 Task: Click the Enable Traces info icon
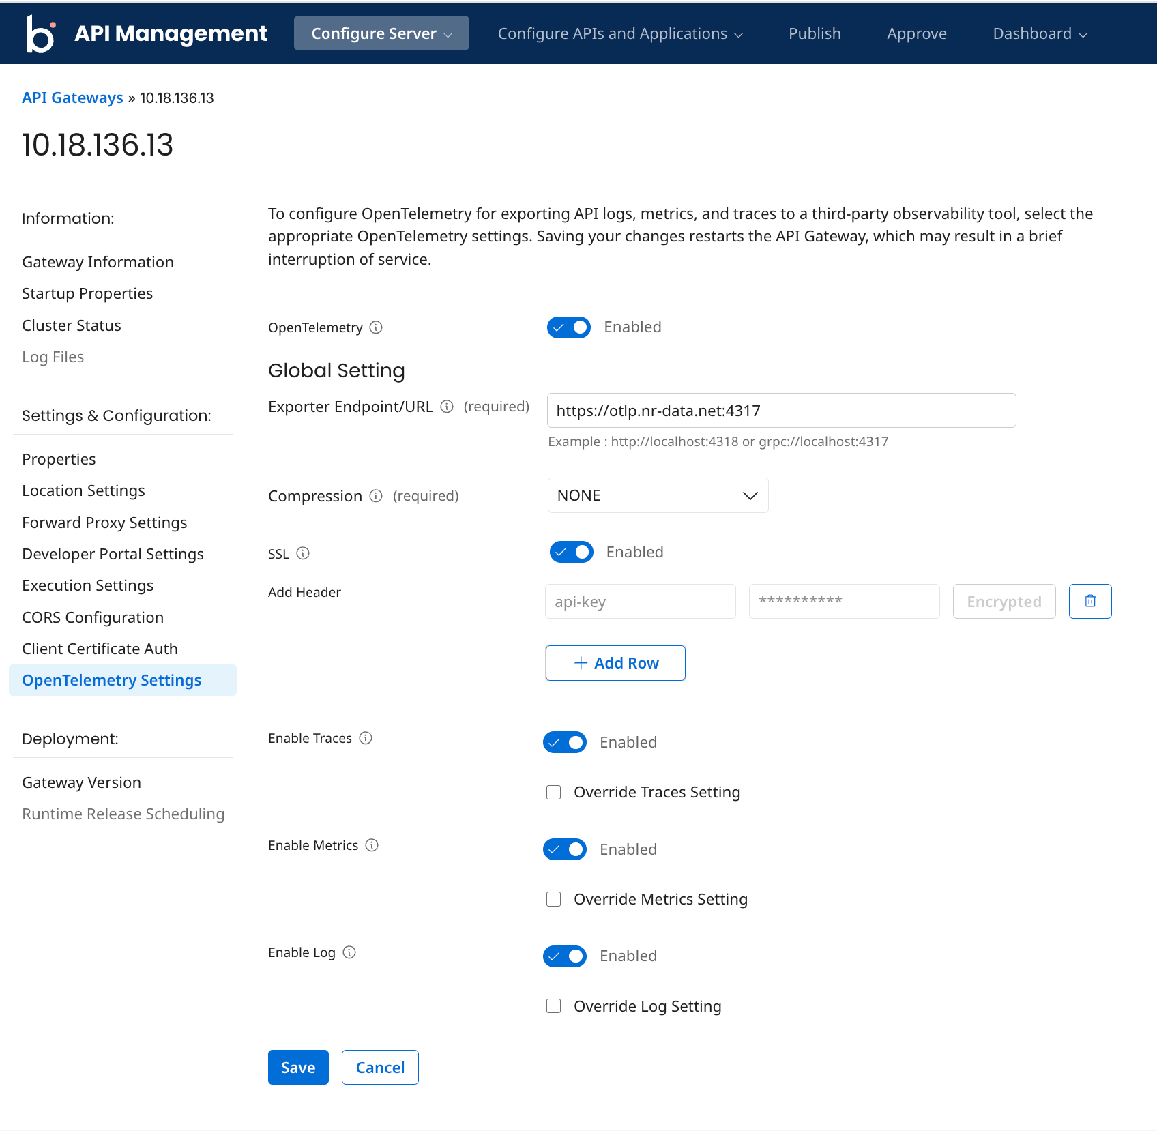click(366, 737)
